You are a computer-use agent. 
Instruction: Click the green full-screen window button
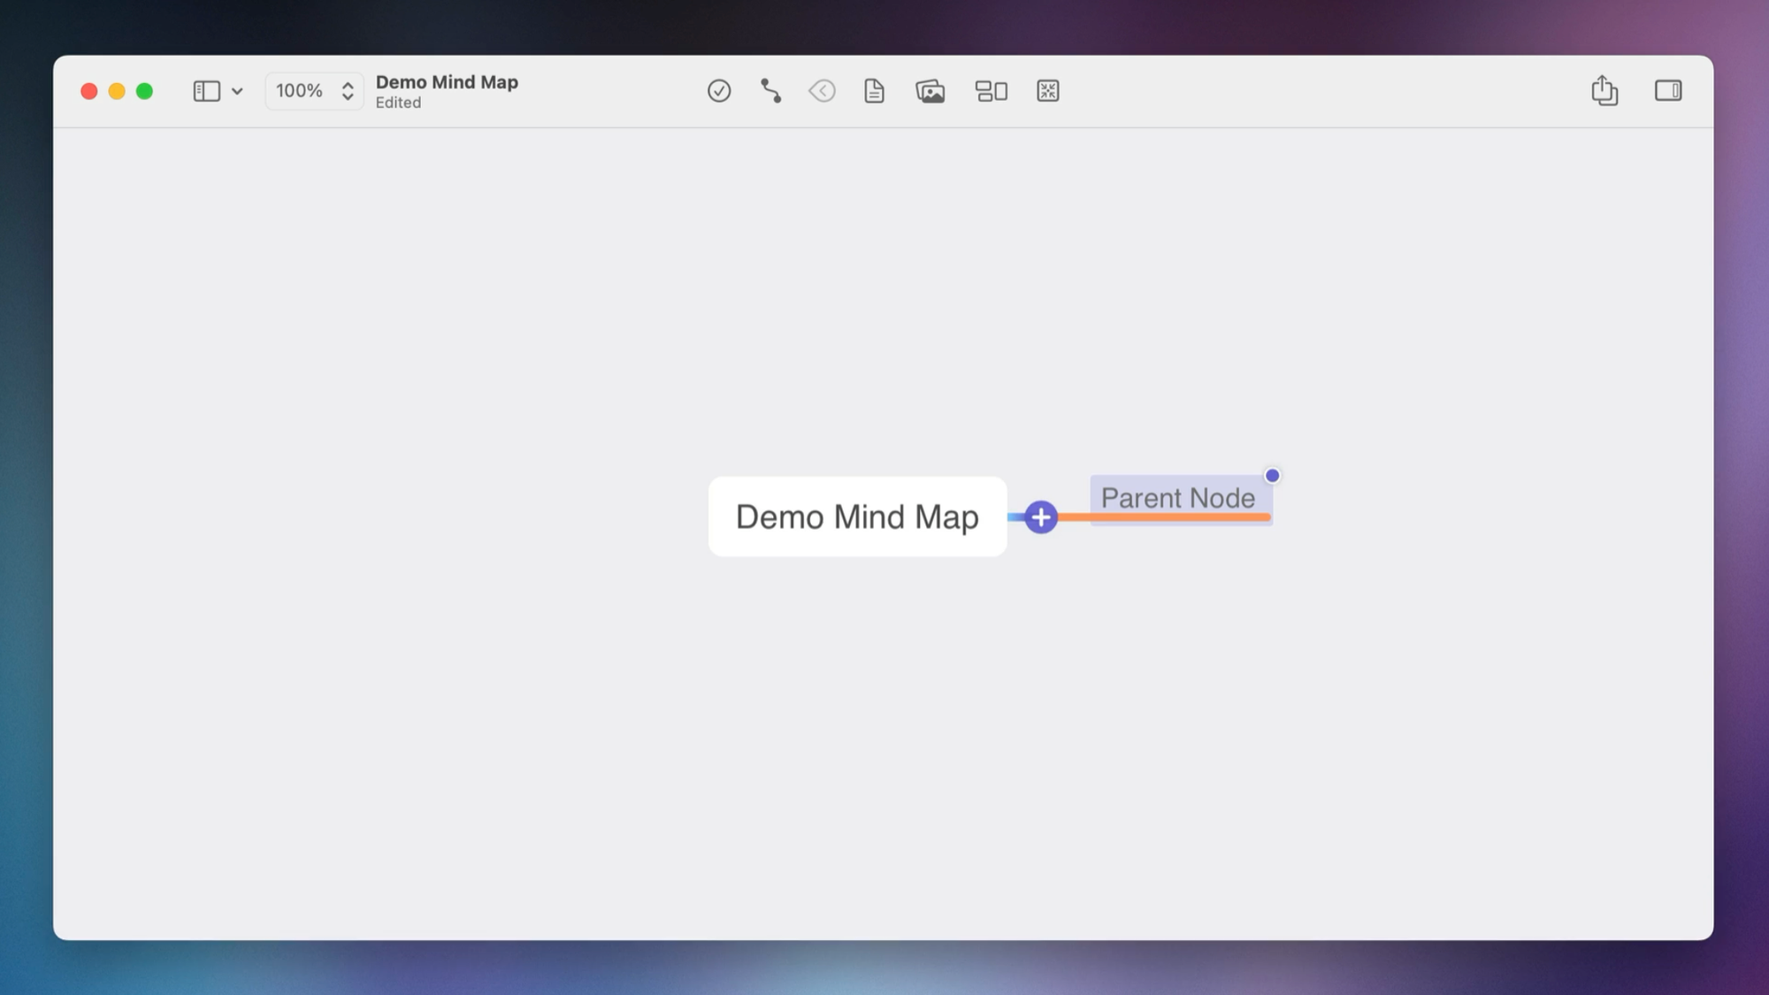tap(144, 91)
